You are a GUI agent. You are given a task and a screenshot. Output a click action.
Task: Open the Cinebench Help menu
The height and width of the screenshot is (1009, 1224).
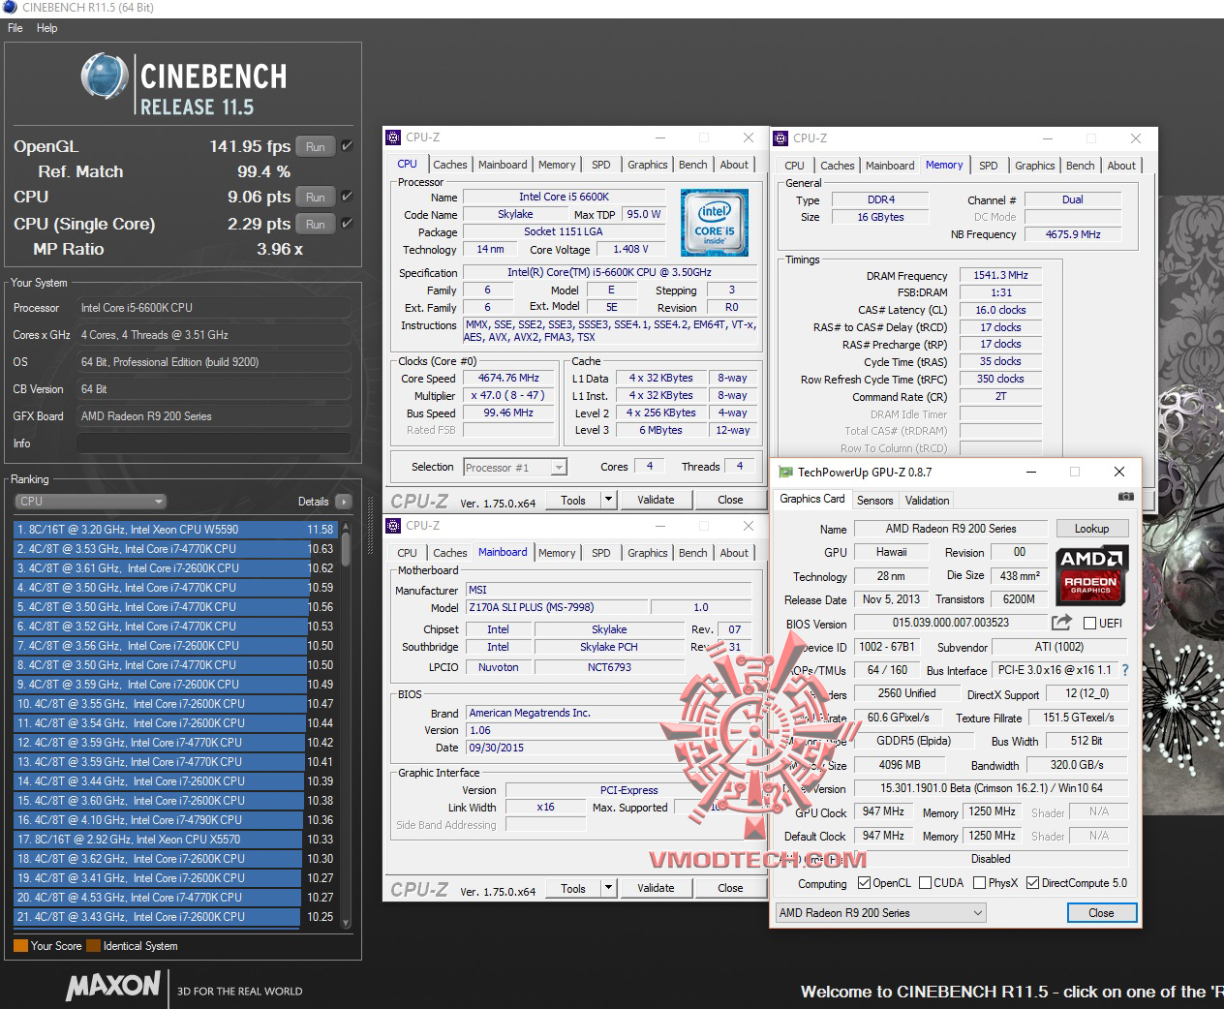(46, 28)
